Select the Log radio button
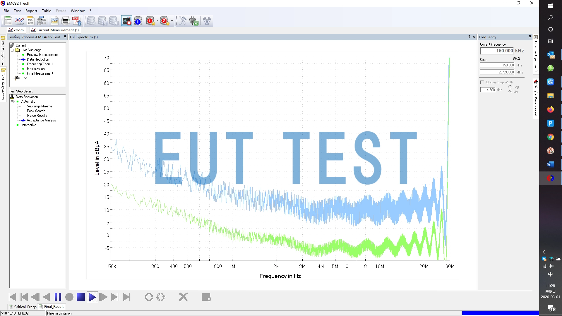Screen dimensions: 562x316 click(510, 87)
